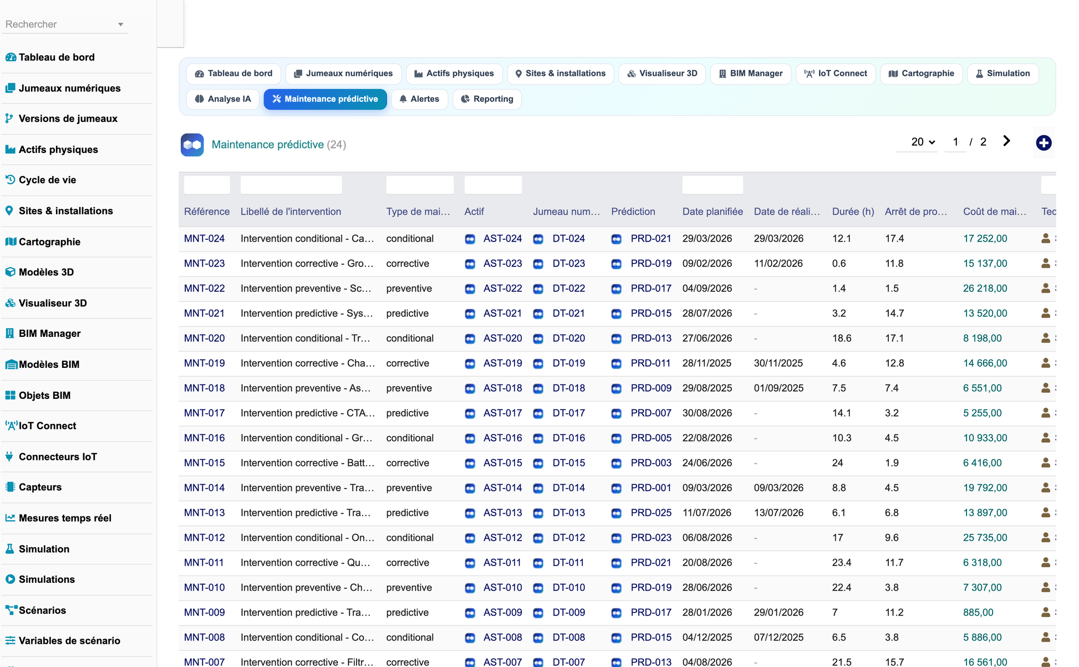Open the IoT Connect tab in top bar

pyautogui.click(x=836, y=74)
